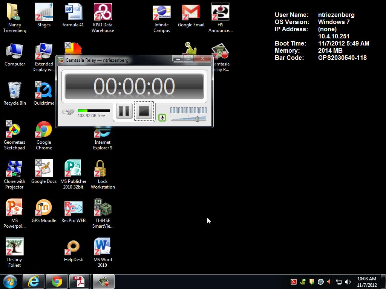
Task: Click the green arrow tray icon
Action: point(303,282)
